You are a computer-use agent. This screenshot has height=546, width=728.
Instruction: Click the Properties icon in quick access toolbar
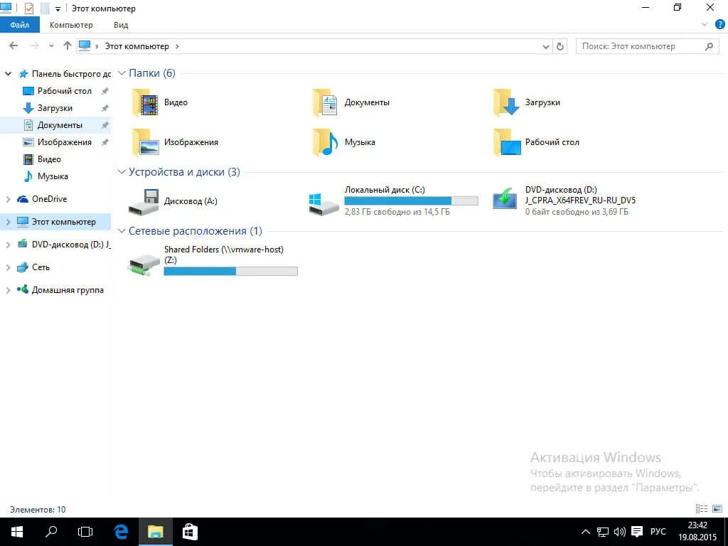(x=28, y=9)
